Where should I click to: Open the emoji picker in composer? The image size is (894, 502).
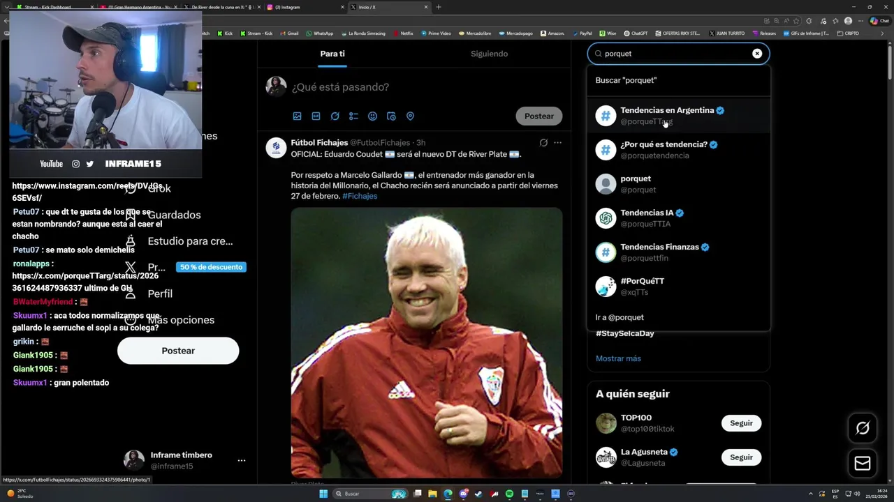tap(372, 116)
